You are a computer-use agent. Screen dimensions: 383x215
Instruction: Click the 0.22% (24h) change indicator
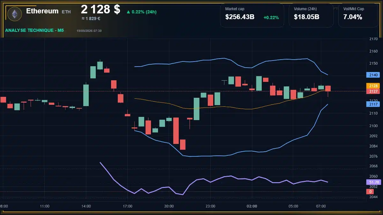pyautogui.click(x=141, y=12)
